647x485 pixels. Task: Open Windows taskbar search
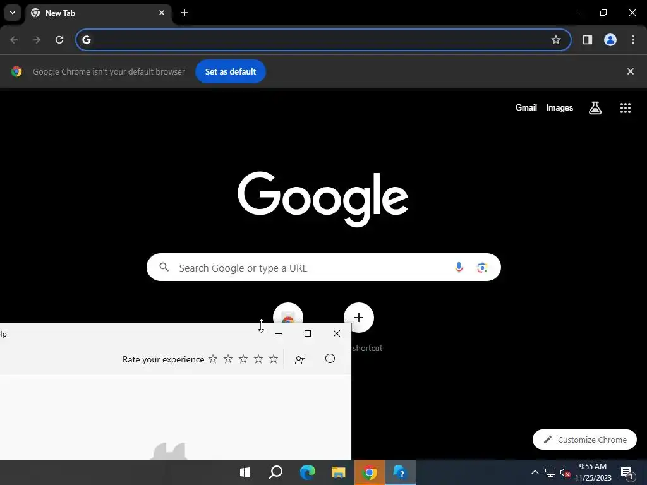pos(275,472)
